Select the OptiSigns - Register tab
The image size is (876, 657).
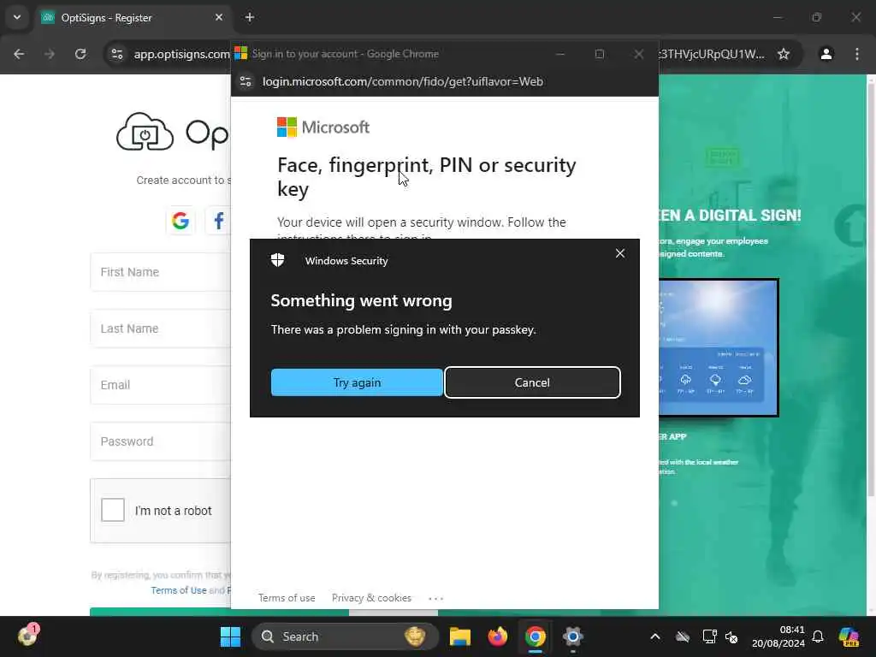133,18
